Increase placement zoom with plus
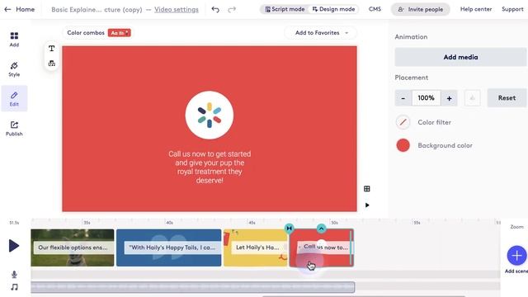The height and width of the screenshot is (297, 528). pos(449,98)
